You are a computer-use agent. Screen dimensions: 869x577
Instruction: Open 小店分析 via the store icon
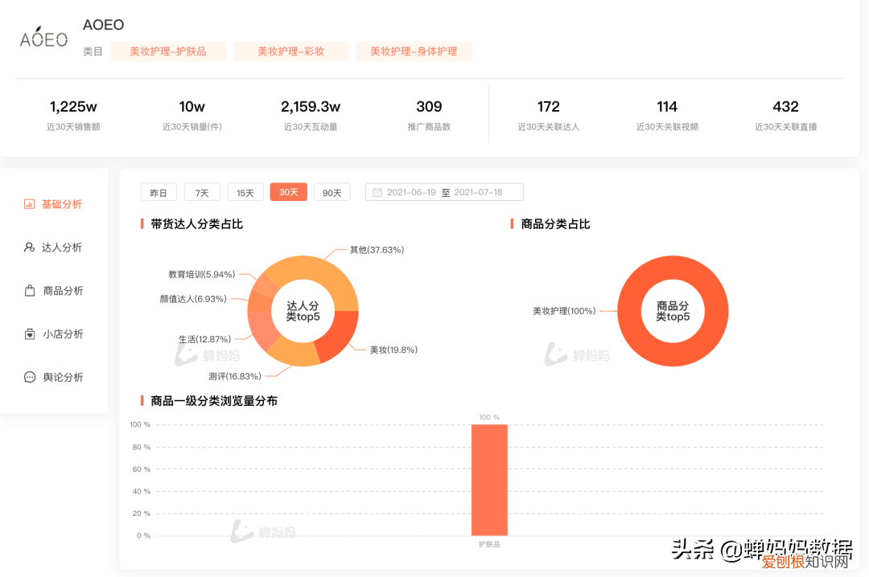[29, 334]
